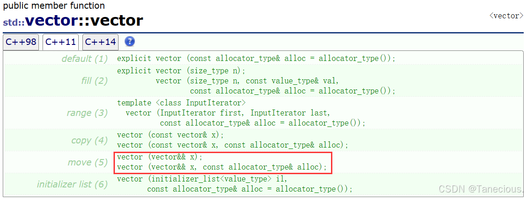This screenshot has height=198, width=526.
Task: Click 'public member function' text
Action: (x=54, y=5)
